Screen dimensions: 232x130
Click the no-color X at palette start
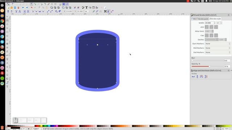click(6, 126)
